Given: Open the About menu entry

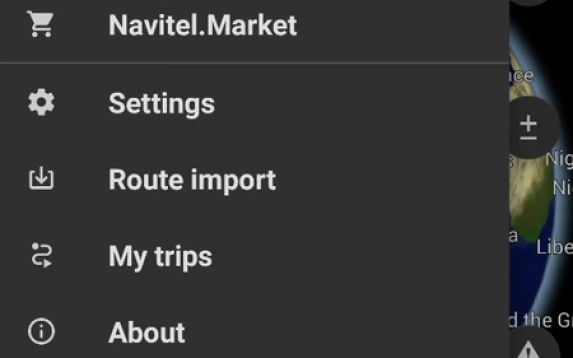Looking at the screenshot, I should (146, 332).
